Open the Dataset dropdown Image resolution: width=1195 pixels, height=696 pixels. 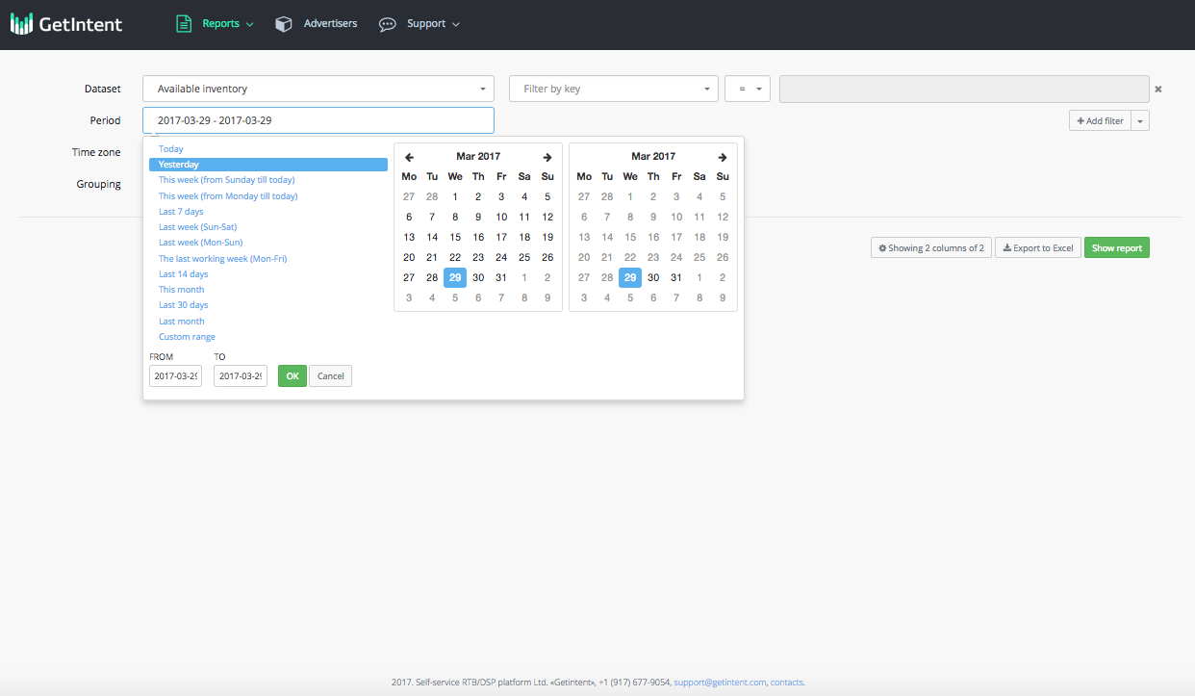coord(318,89)
